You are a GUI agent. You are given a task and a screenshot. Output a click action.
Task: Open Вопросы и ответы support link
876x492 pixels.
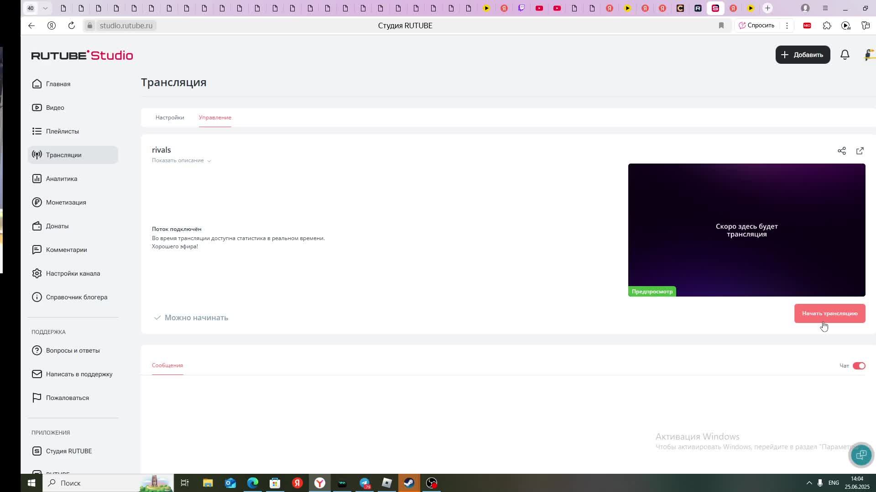[x=73, y=350]
